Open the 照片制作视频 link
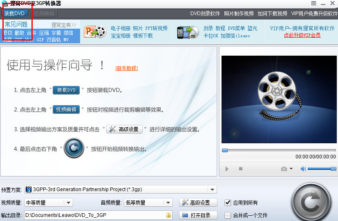 [239, 14]
